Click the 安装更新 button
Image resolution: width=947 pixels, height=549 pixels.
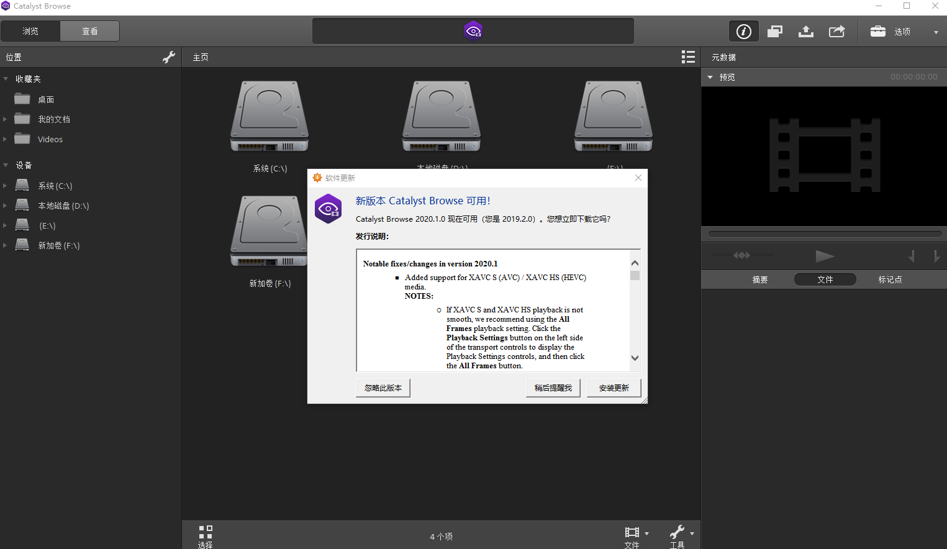[614, 388]
